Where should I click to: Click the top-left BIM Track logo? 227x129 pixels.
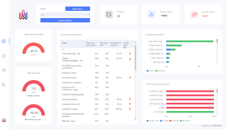pyautogui.click(x=23, y=14)
